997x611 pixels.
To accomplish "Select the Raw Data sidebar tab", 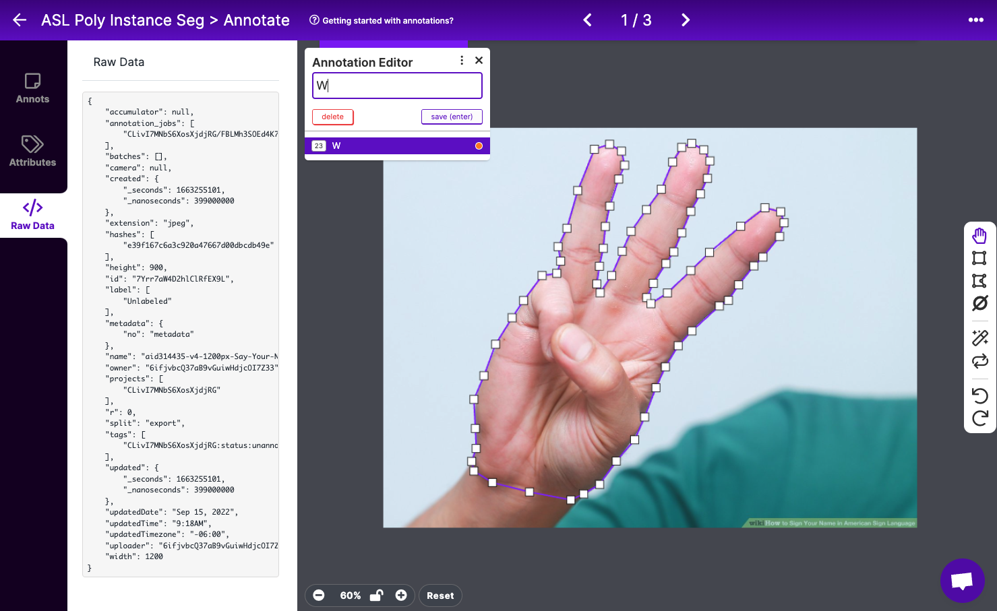I will pyautogui.click(x=32, y=215).
